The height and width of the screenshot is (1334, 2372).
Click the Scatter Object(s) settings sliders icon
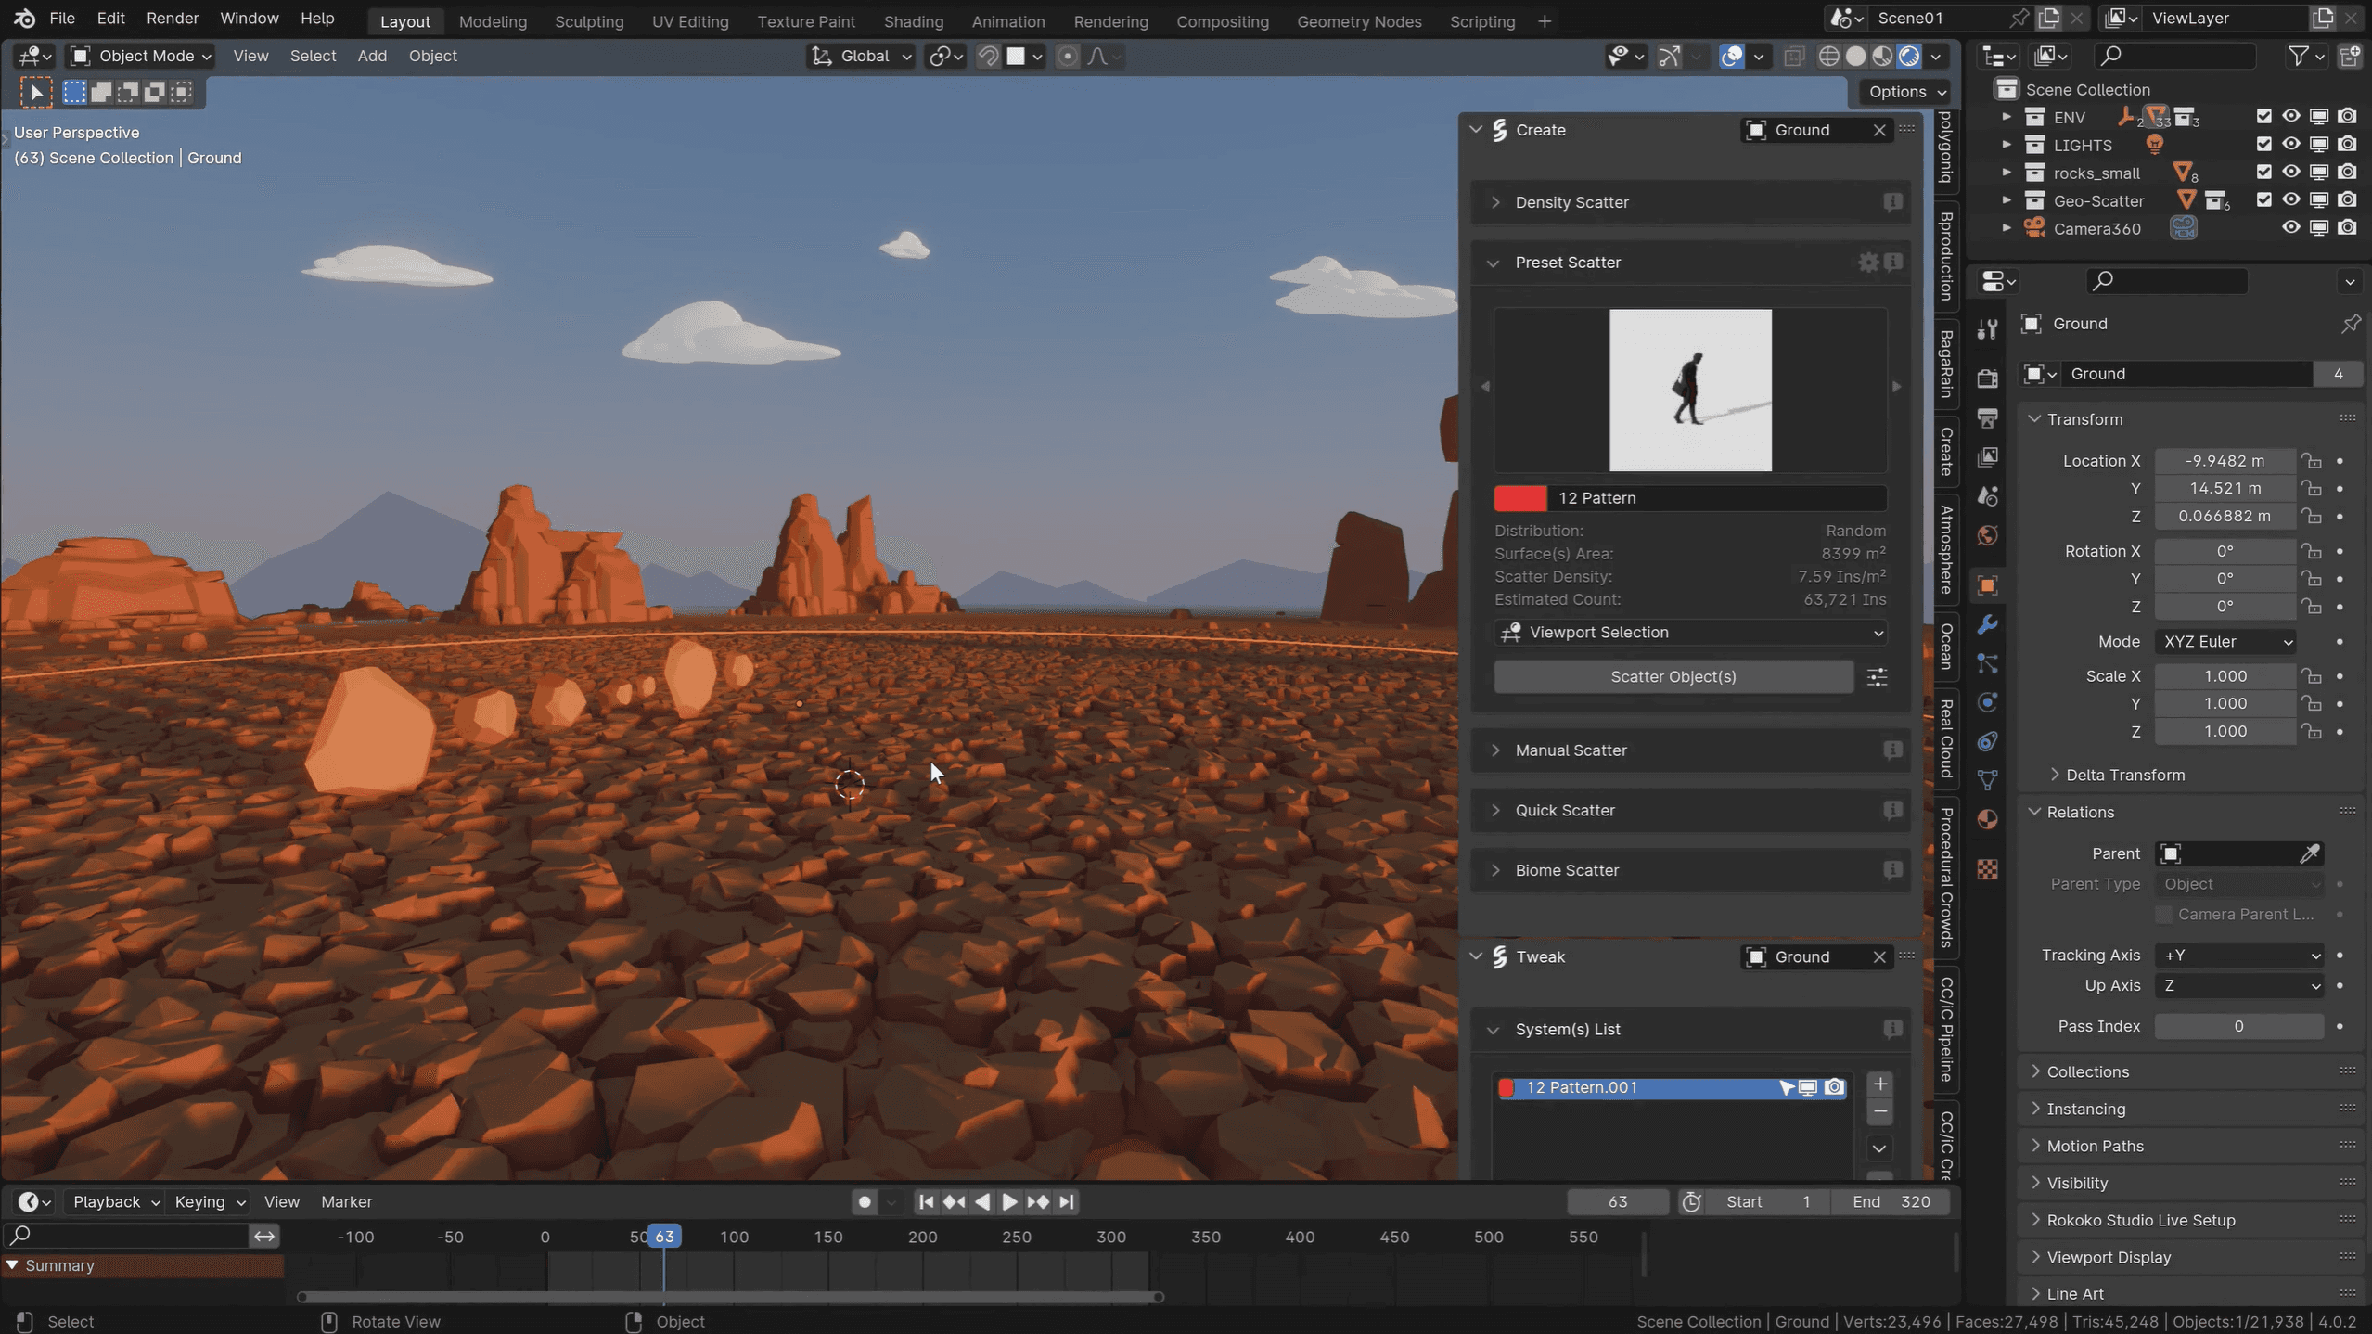tap(1878, 677)
